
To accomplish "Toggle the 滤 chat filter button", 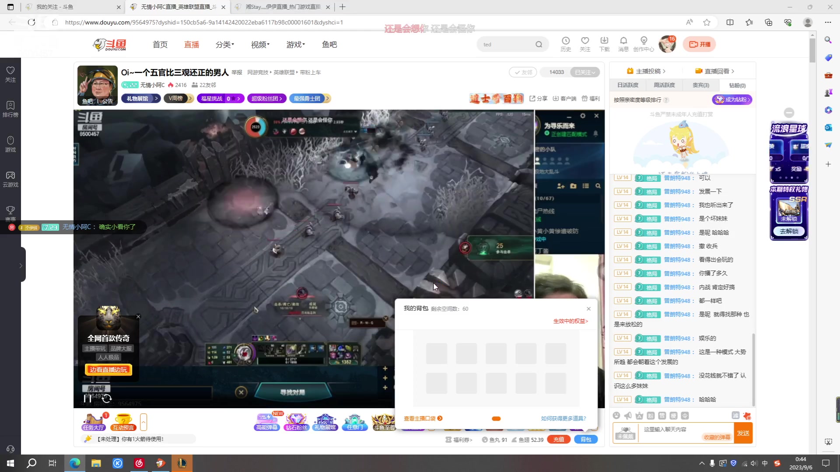I will pos(735,416).
